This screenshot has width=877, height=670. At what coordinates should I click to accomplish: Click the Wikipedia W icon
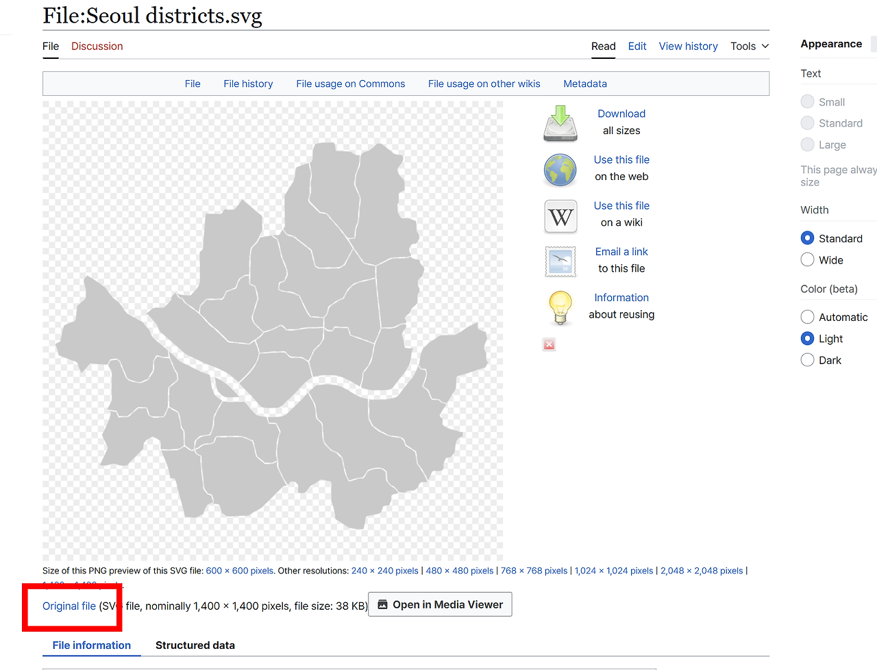coord(560,216)
